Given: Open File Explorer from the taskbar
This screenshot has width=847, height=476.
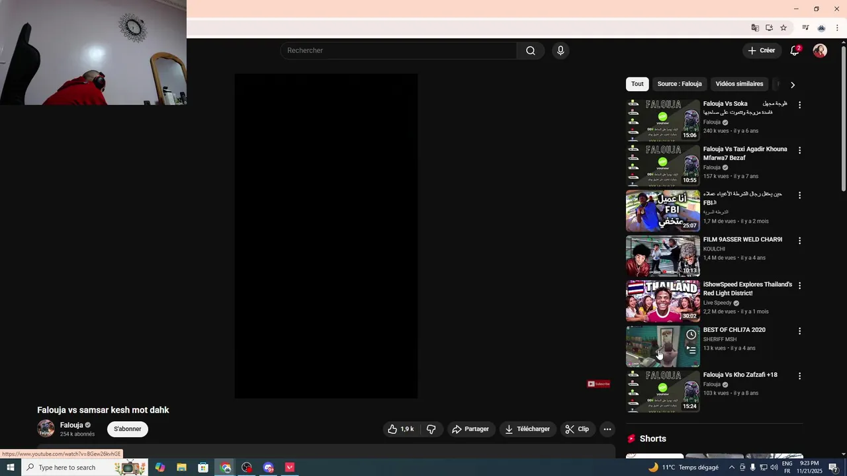Looking at the screenshot, I should click(x=181, y=467).
